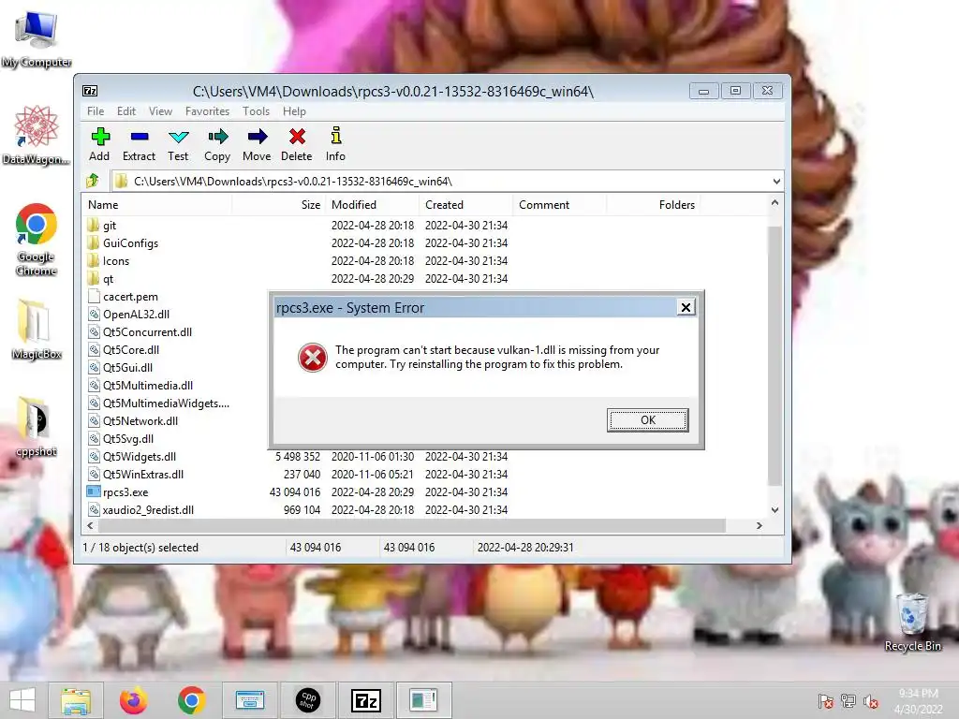
Task: Click the Move toolbar icon
Action: [x=258, y=137]
